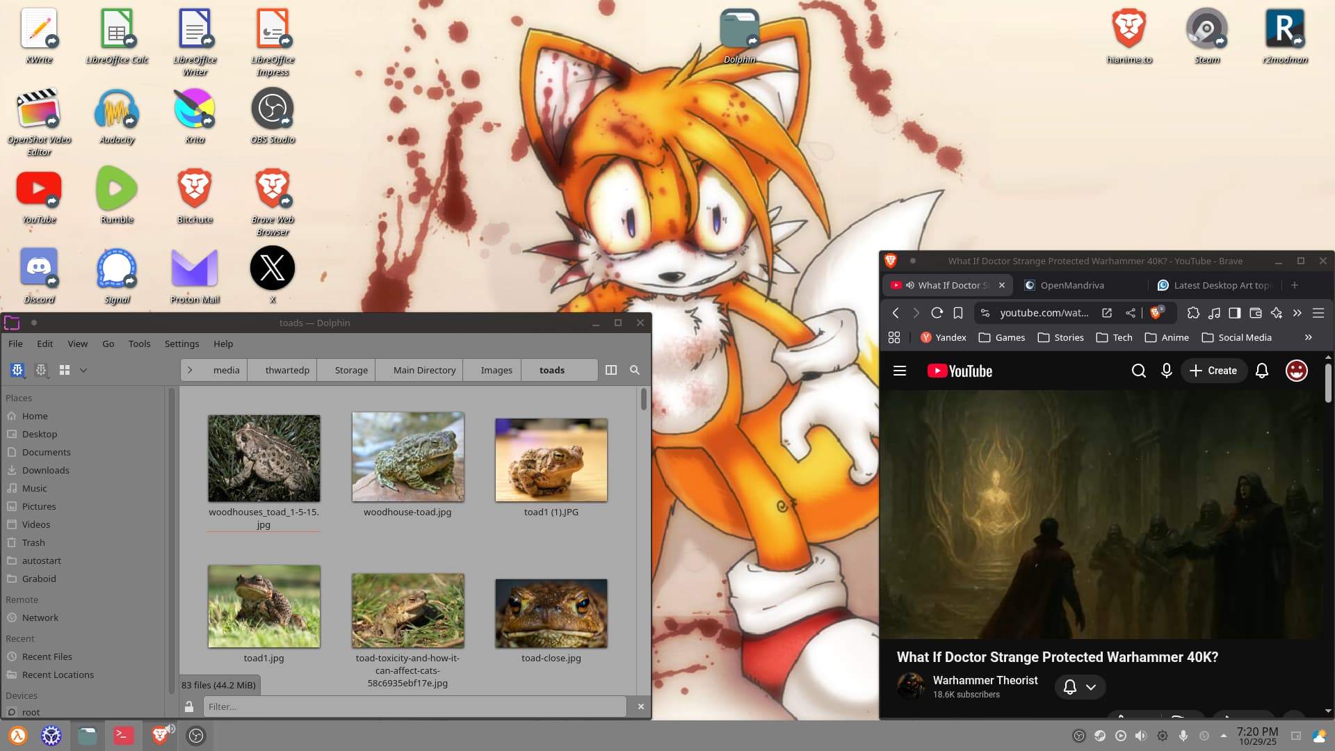Click the YouTube Create button
The image size is (1335, 751).
[1213, 371]
